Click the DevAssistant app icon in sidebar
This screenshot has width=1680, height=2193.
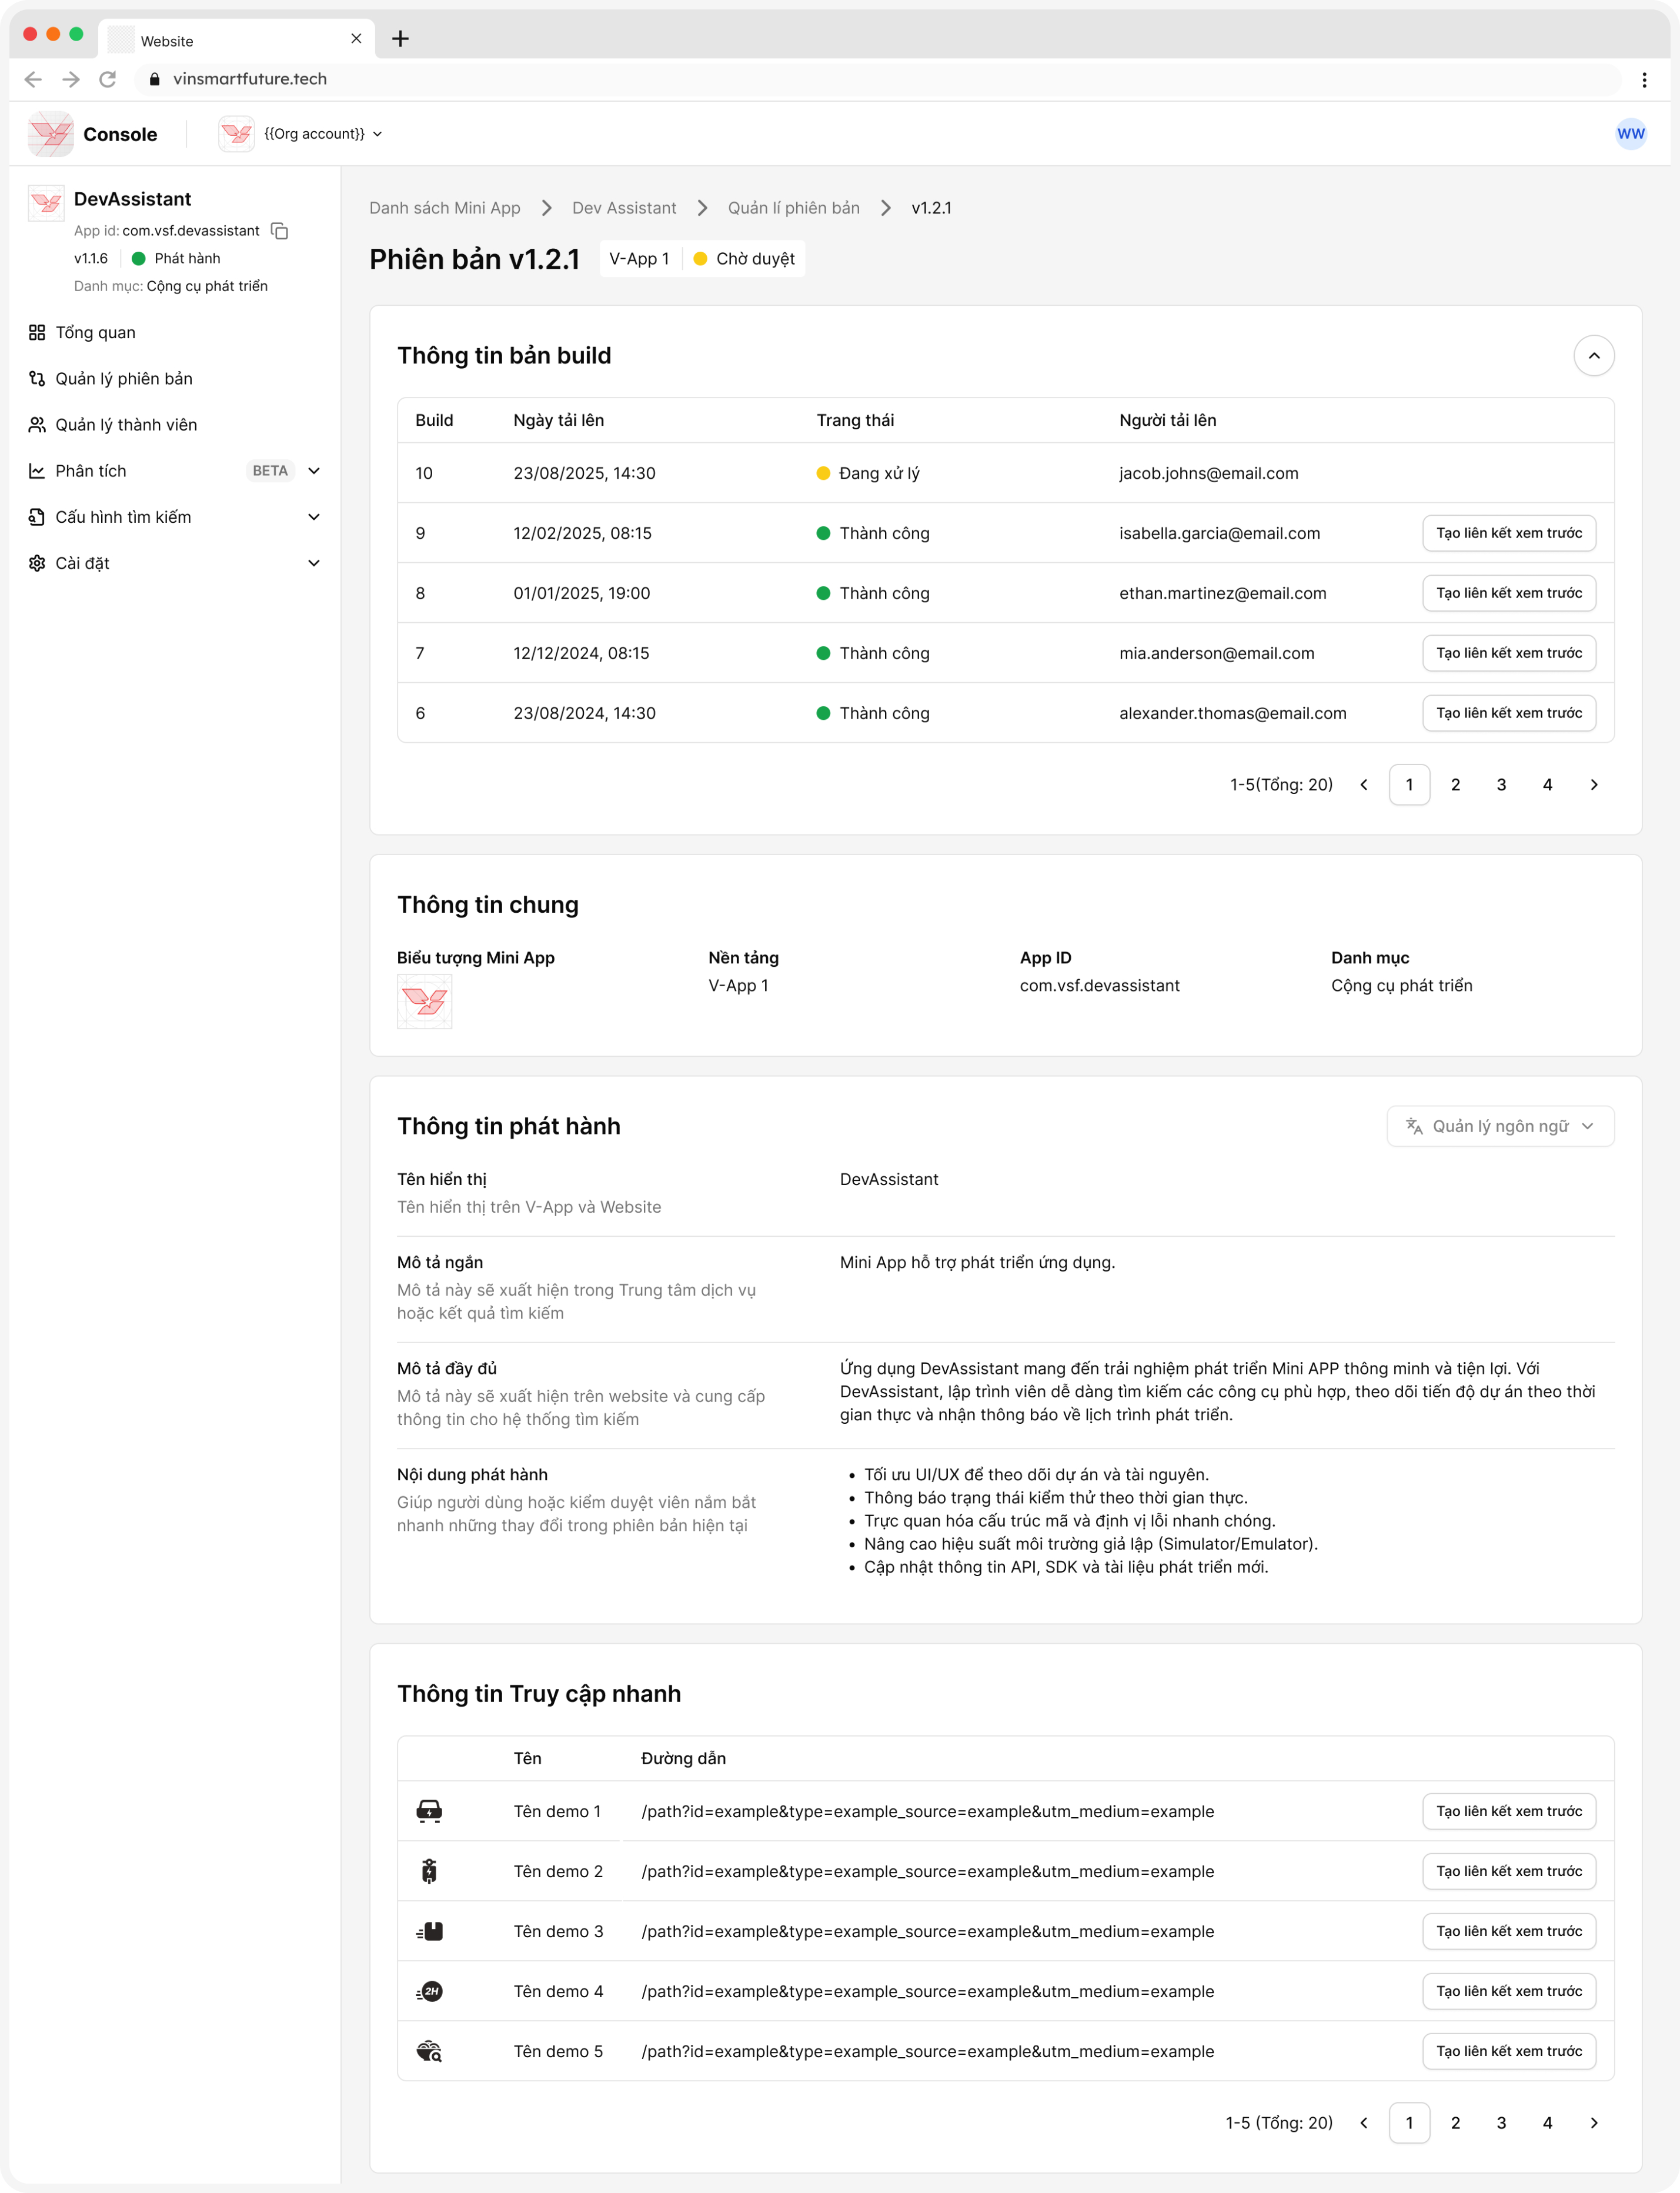46,203
